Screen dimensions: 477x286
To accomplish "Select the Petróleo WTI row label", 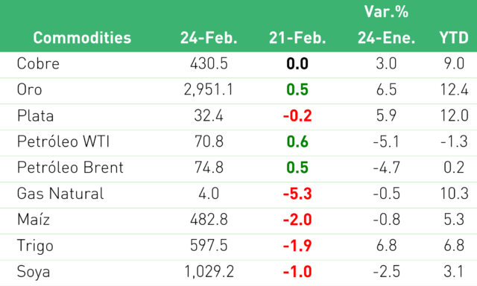I will click(63, 142).
